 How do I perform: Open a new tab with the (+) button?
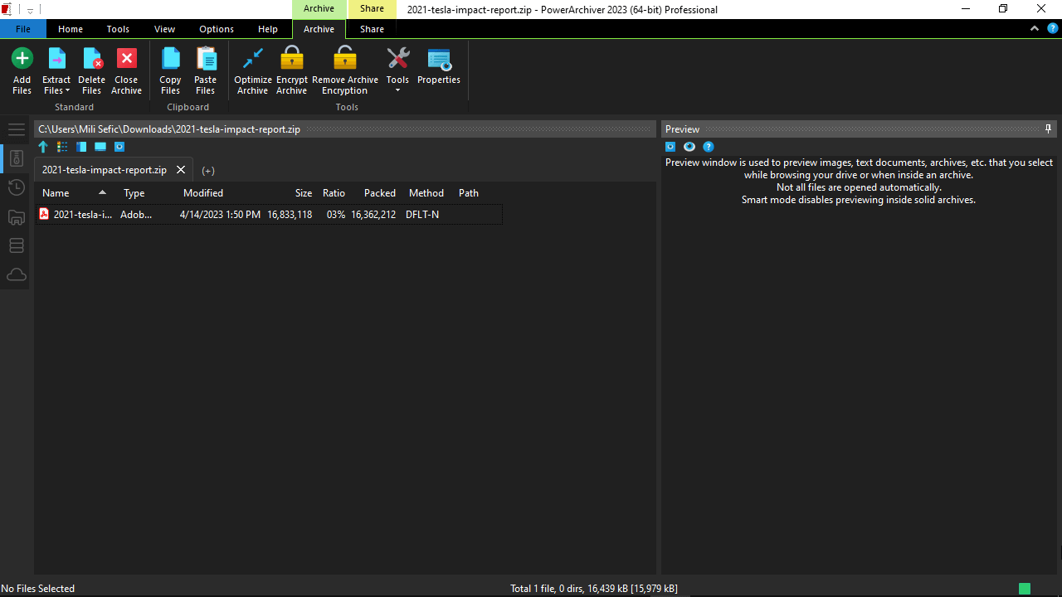click(208, 170)
